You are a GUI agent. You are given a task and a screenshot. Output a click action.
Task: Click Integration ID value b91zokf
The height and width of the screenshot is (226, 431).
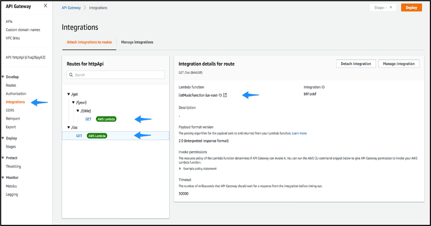[310, 94]
